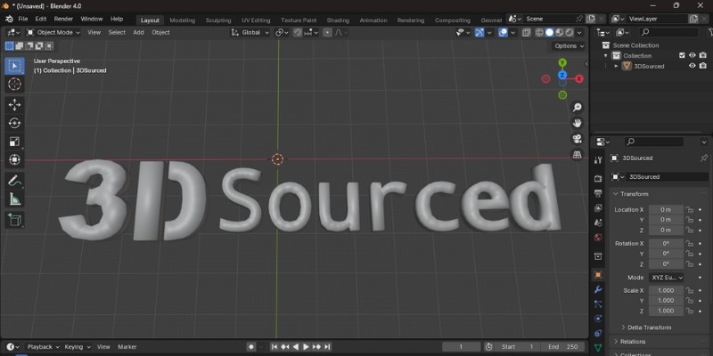Image resolution: width=713 pixels, height=356 pixels.
Task: Activate the Annotate pencil tool
Action: pos(14,181)
